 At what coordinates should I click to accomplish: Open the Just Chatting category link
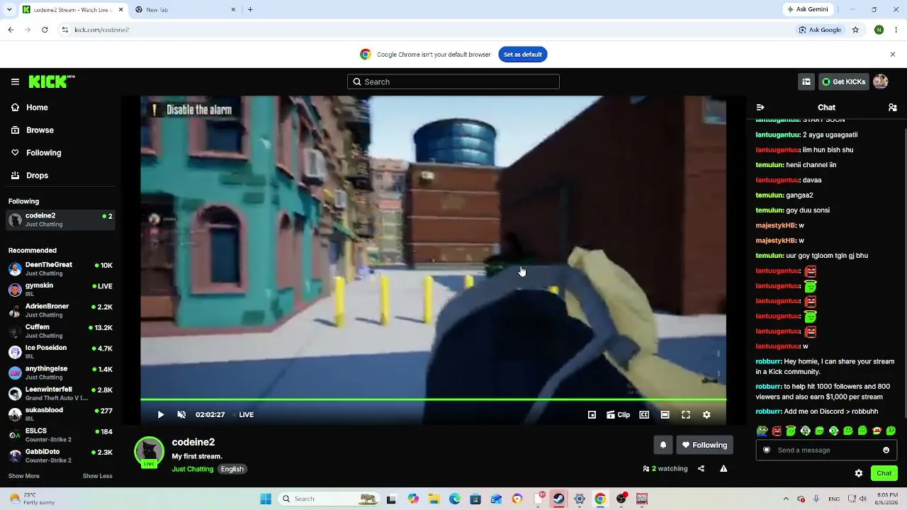(193, 469)
